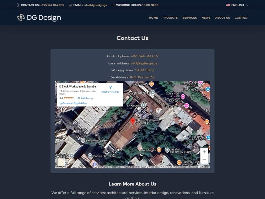
Task: Click the Google logo on the map
Action: pos(133,163)
